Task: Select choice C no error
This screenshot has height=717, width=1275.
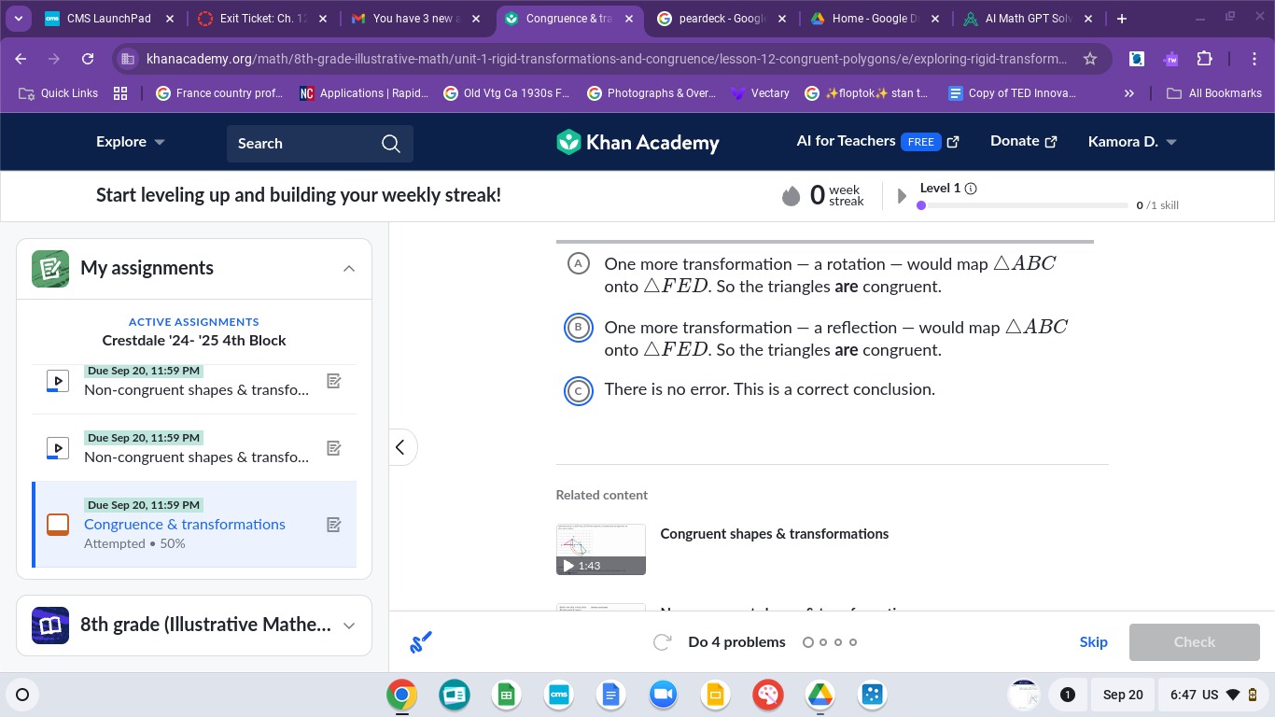Action: coord(579,390)
